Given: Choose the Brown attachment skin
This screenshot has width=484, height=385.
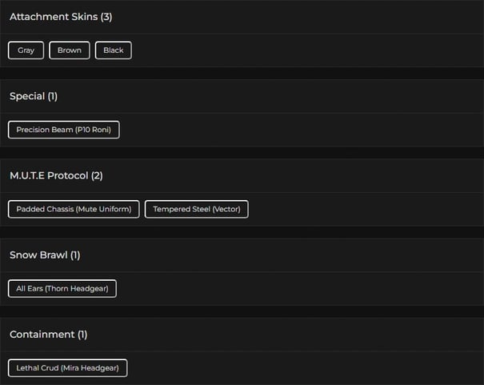Looking at the screenshot, I should [70, 50].
